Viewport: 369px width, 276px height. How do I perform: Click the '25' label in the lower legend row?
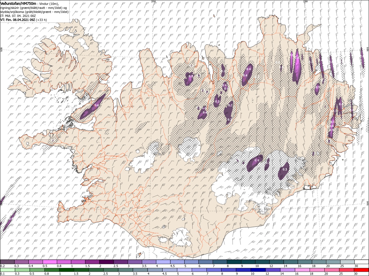click(x=342, y=274)
